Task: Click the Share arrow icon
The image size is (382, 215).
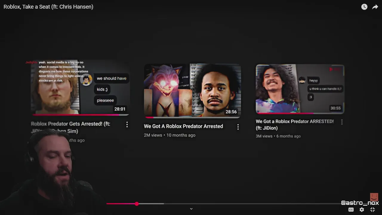Action: 375,7
